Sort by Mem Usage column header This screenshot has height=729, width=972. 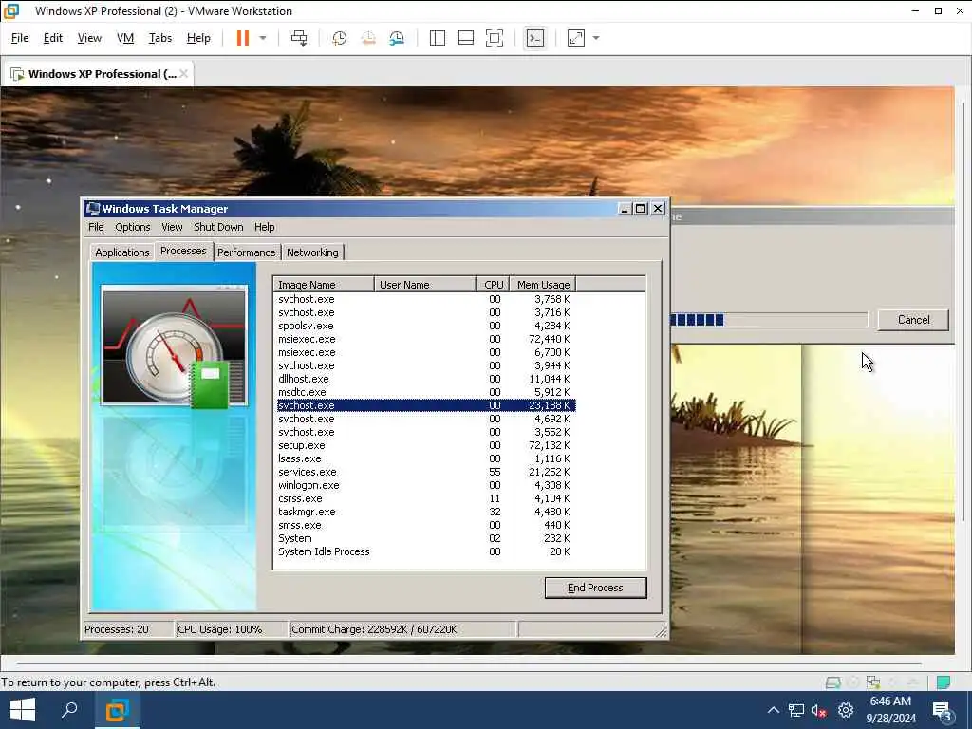[543, 285]
